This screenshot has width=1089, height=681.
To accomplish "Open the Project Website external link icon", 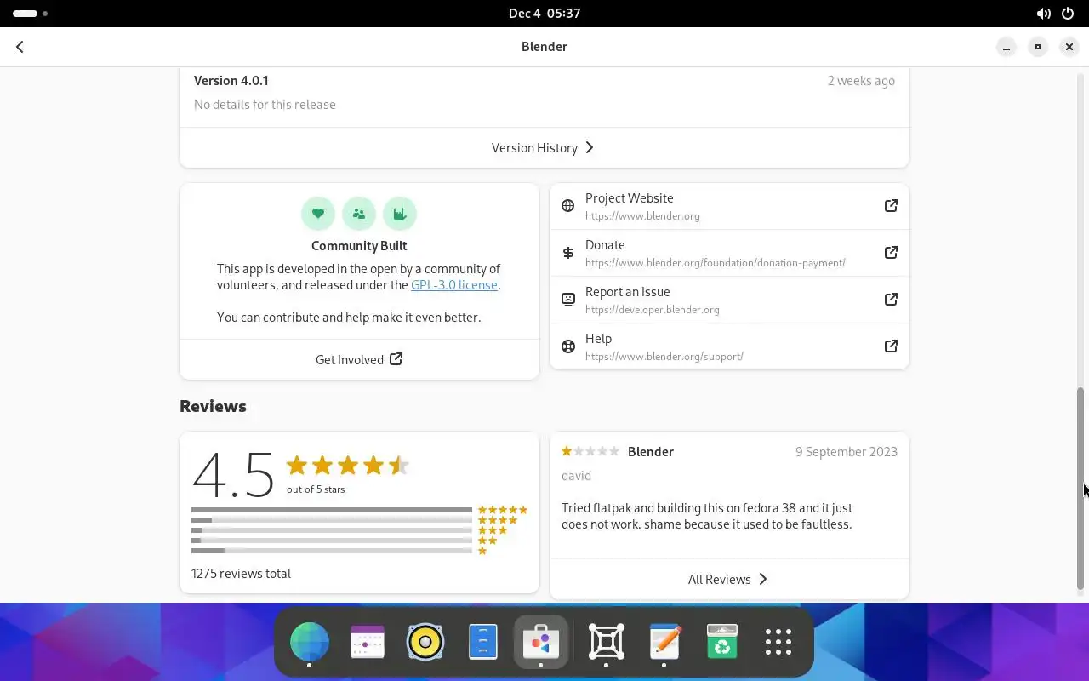I will [891, 206].
